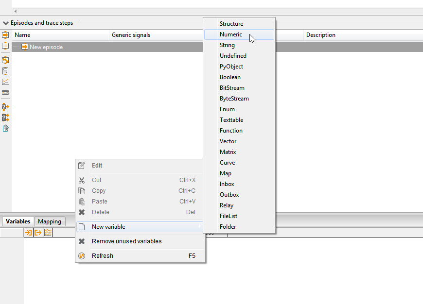Screen dimensions: 423x304
Task: Switch to the Mapping tab
Action: coord(50,221)
